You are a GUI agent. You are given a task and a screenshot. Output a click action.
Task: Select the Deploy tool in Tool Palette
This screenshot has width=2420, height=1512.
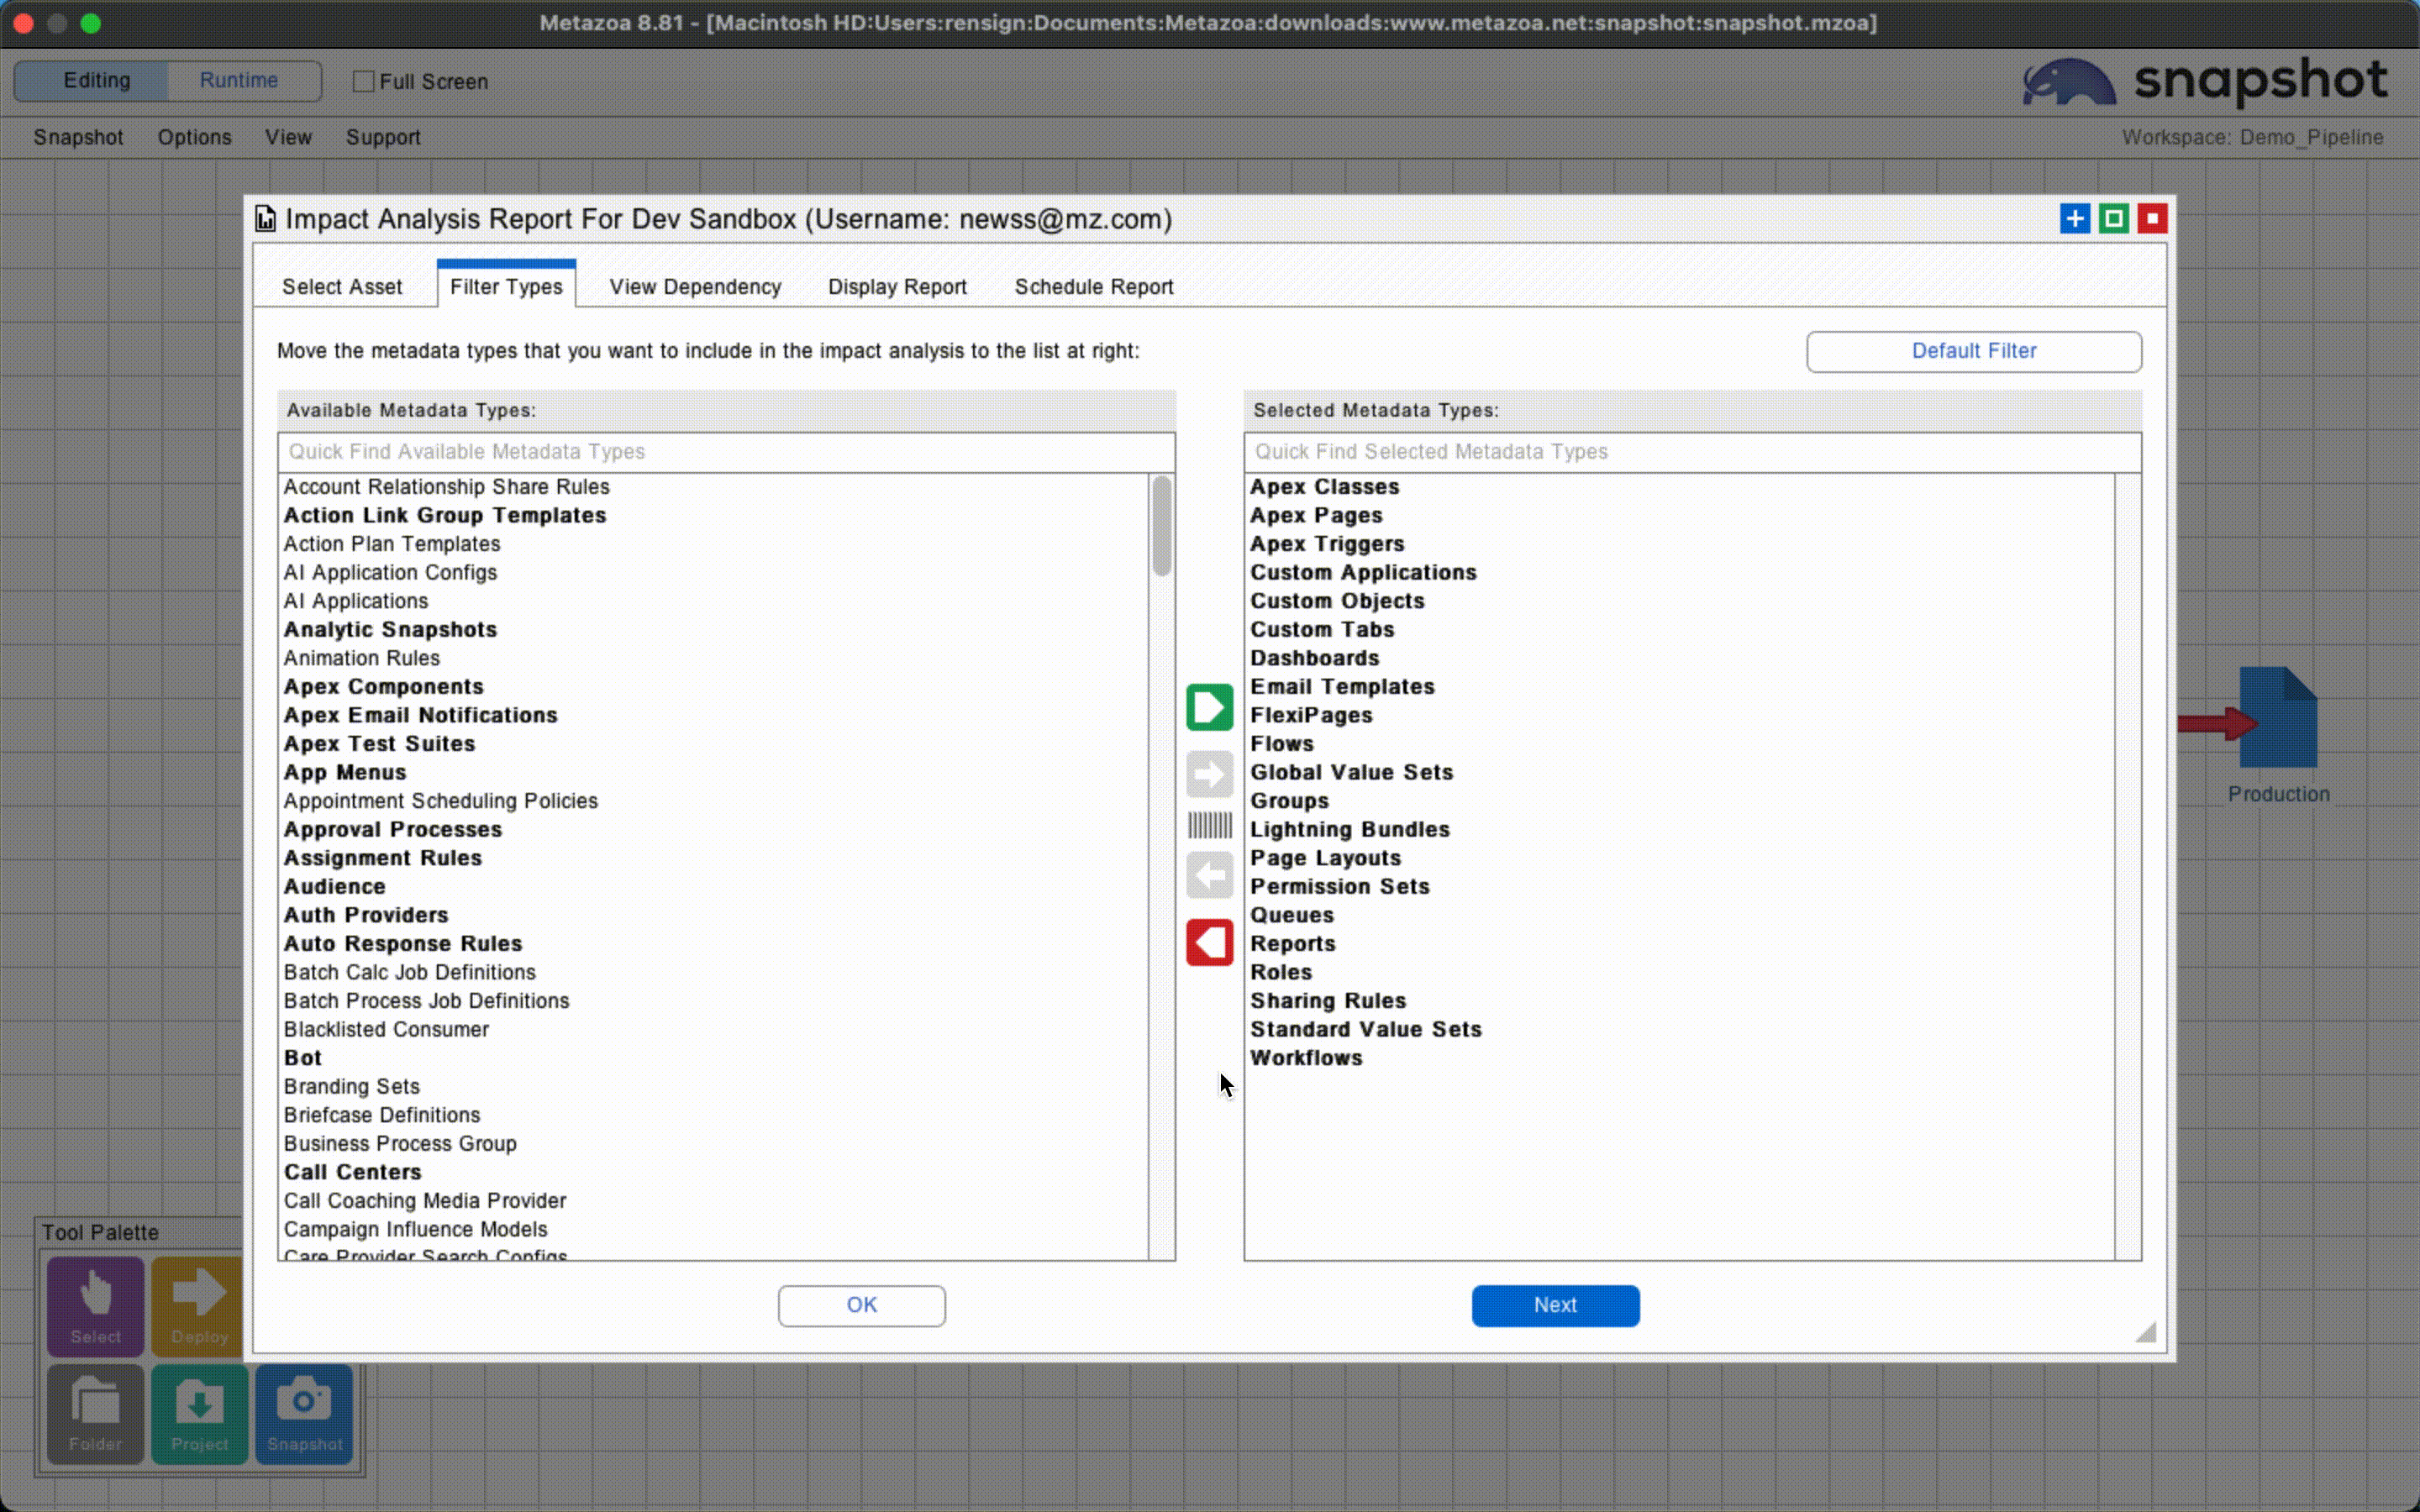pos(198,1306)
